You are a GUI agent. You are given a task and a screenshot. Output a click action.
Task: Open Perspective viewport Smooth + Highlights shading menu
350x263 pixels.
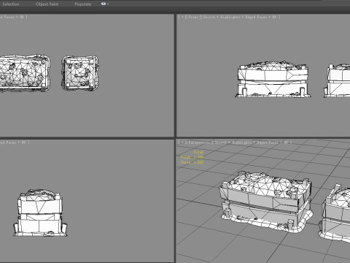coord(233,142)
